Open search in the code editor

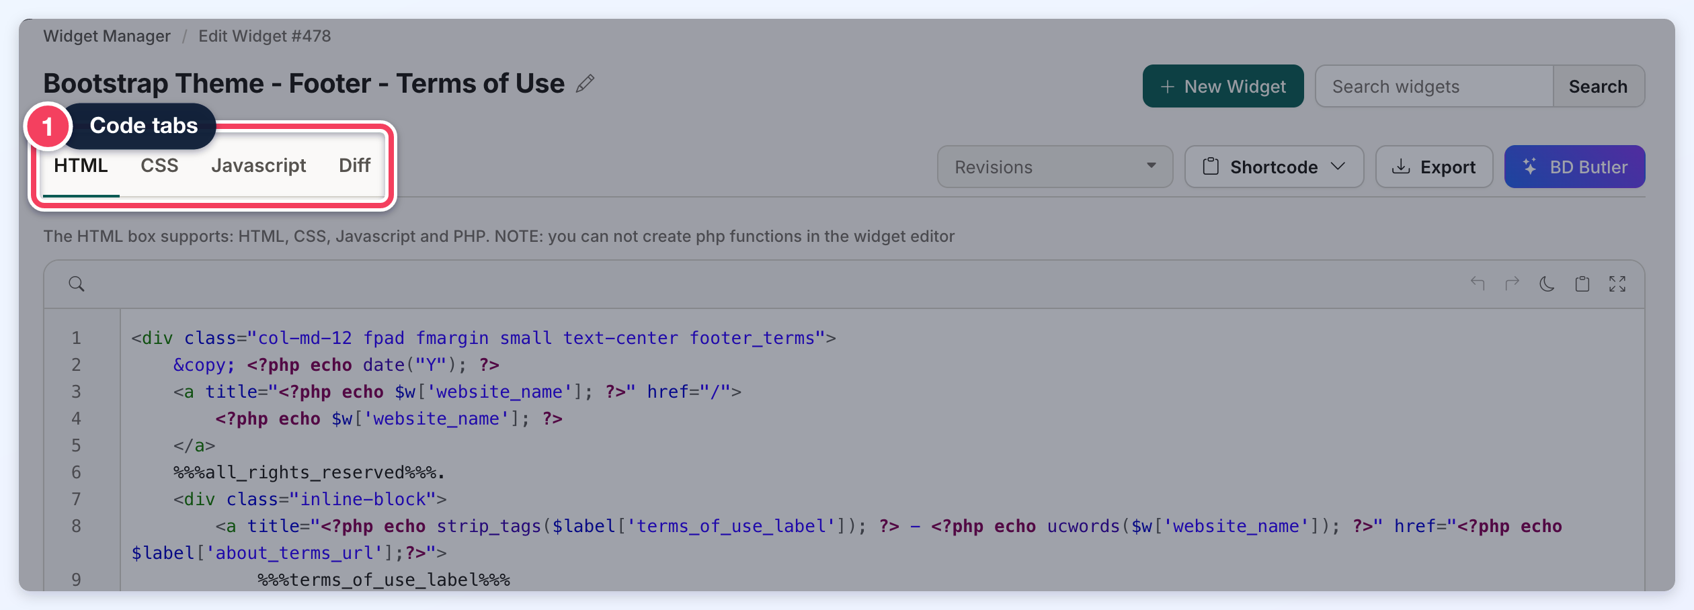click(x=77, y=284)
